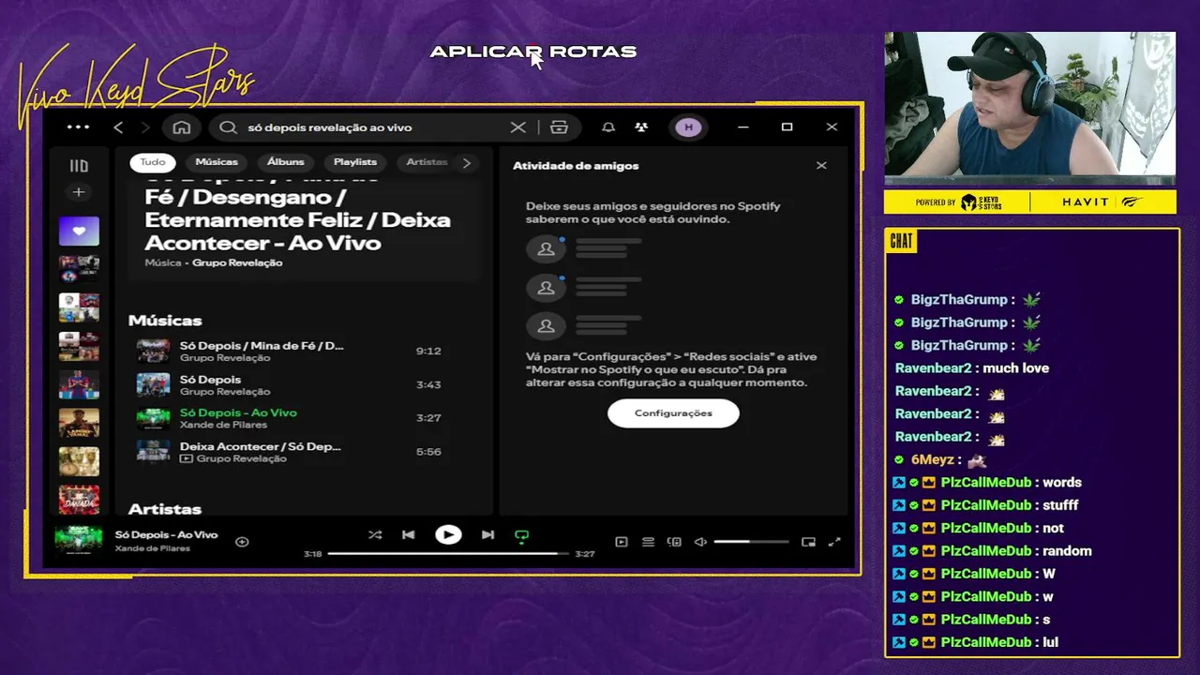Open the Spotify Home button
The width and height of the screenshot is (1200, 675).
click(x=182, y=127)
